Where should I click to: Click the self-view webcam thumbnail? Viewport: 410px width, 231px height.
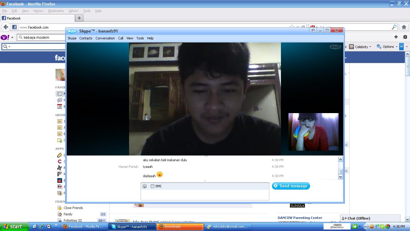(313, 132)
